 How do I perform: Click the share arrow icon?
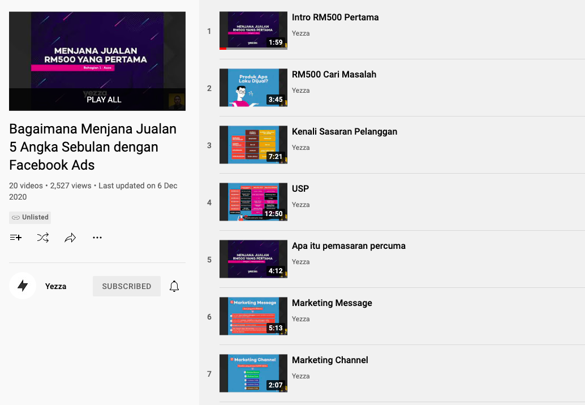[x=70, y=238]
